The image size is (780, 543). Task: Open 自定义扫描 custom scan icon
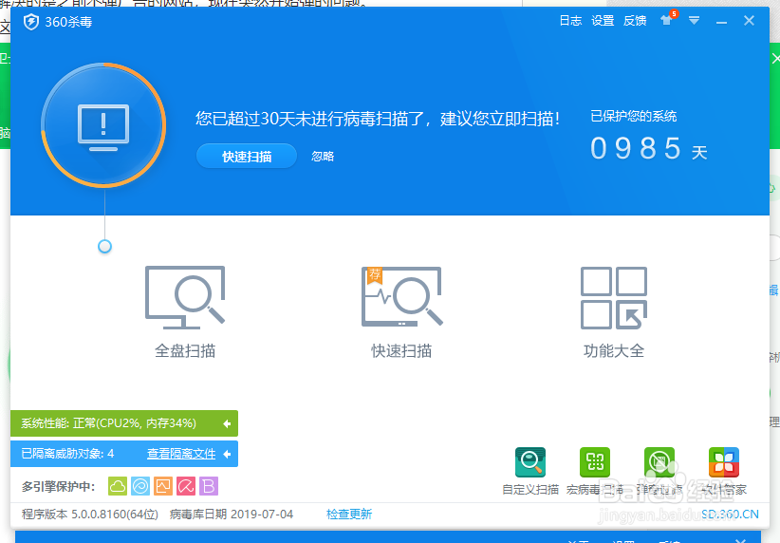point(530,462)
